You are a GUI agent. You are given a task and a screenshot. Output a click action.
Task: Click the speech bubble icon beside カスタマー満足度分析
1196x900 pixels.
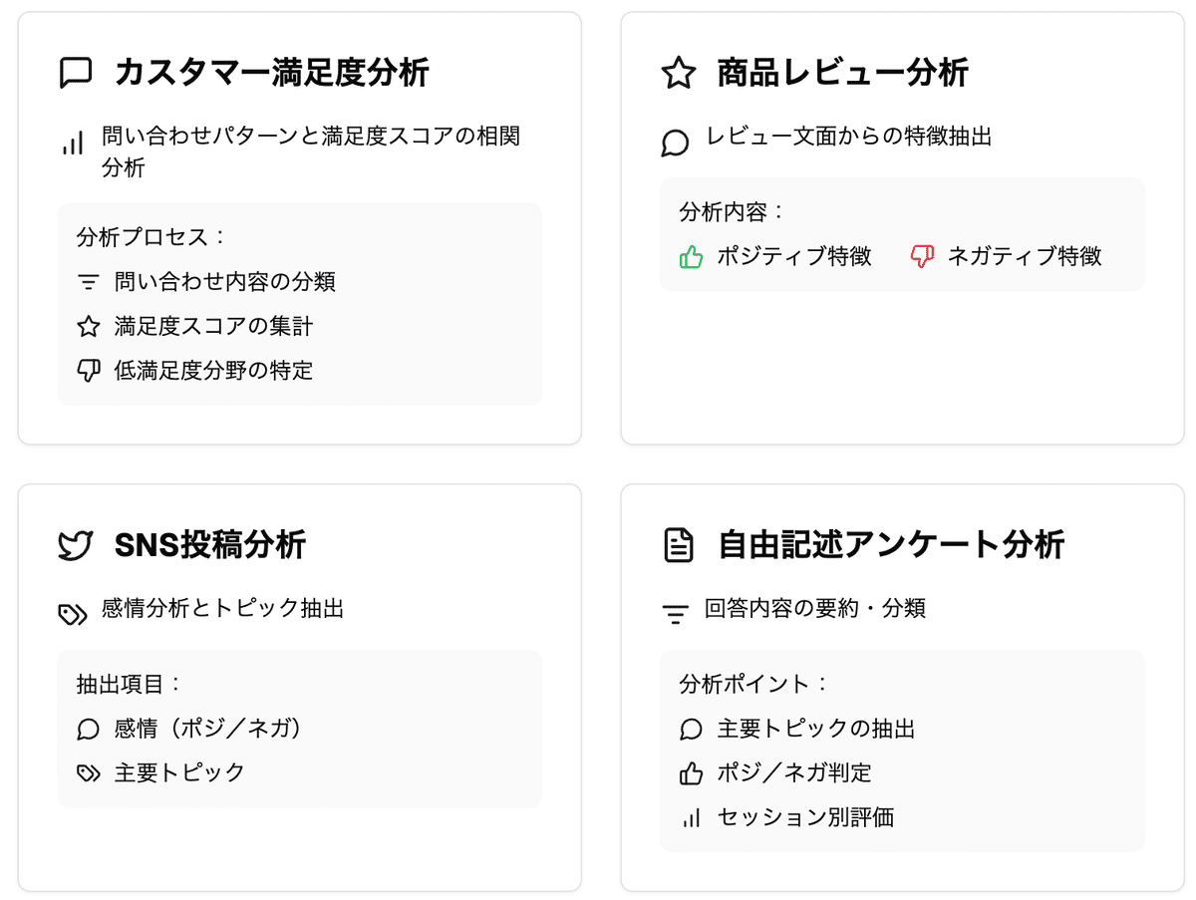tap(76, 73)
